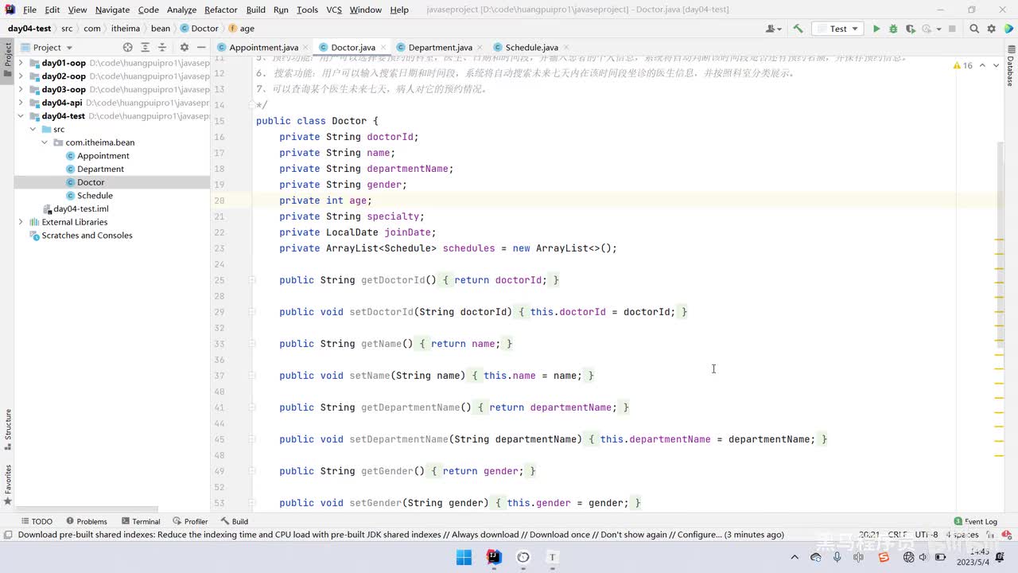This screenshot has height=573, width=1018.
Task: Open the Windows Start menu
Action: coord(464,557)
